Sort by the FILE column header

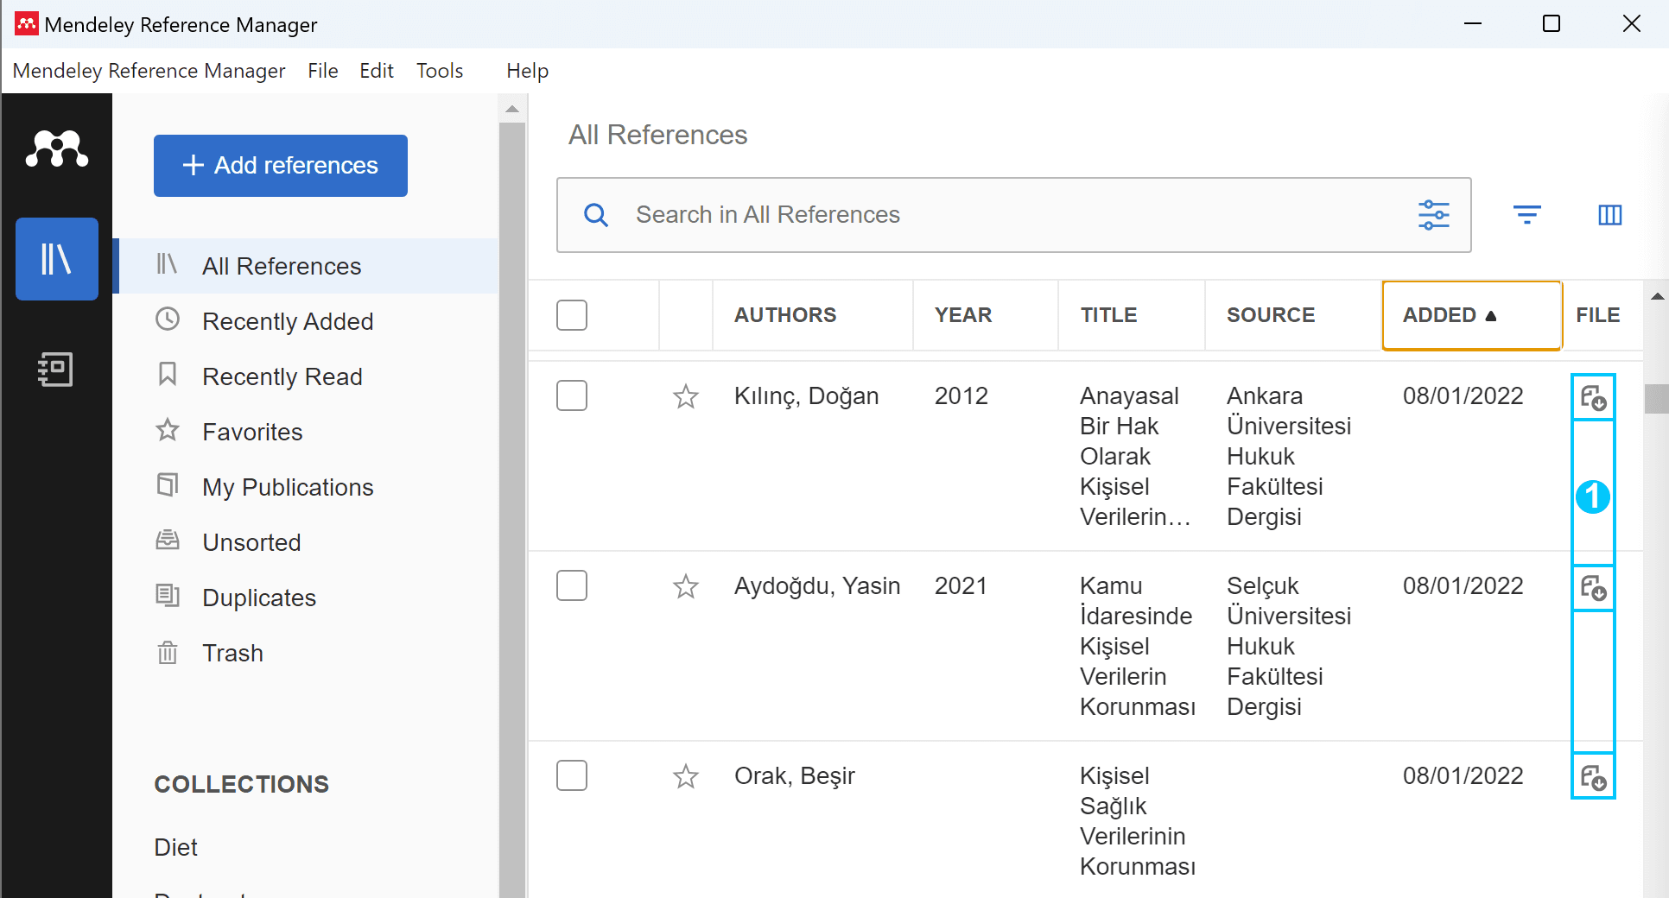click(x=1598, y=315)
